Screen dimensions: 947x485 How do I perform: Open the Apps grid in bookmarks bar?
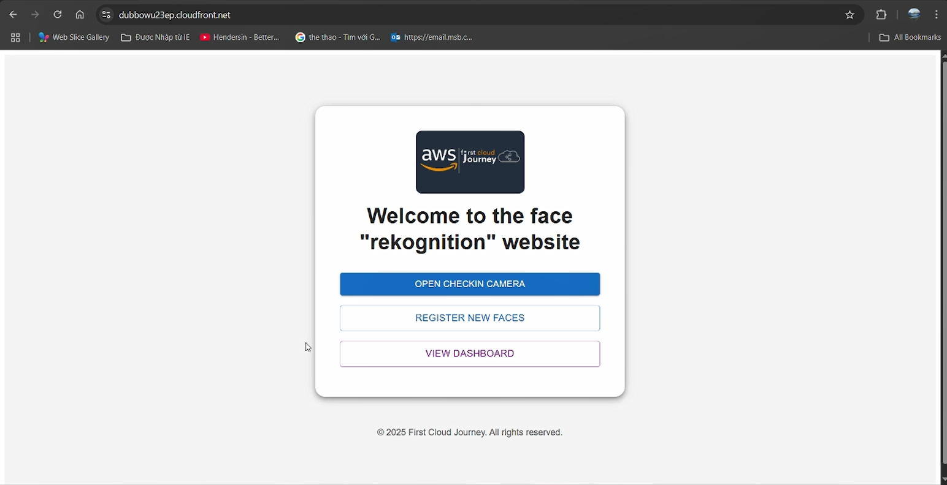15,37
